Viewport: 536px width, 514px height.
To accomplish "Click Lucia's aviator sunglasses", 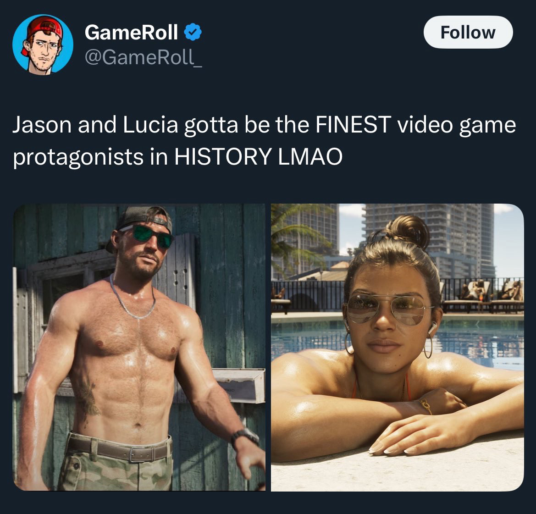I will (x=387, y=310).
